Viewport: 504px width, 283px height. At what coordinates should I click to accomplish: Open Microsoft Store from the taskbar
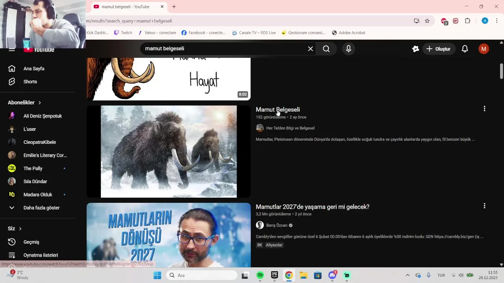(x=318, y=275)
